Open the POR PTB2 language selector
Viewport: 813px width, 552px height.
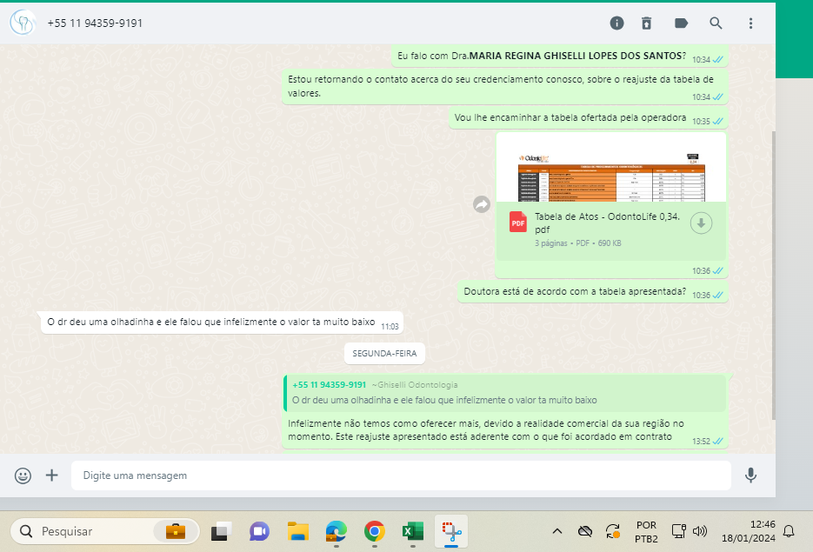645,531
